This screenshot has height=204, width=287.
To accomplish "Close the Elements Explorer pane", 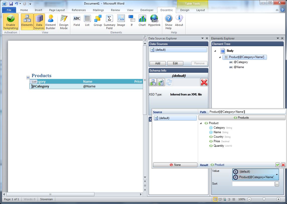I will point(282,38).
